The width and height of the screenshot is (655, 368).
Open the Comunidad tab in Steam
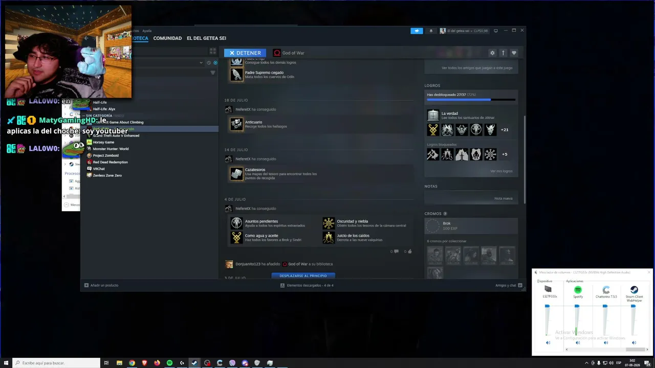coord(167,38)
